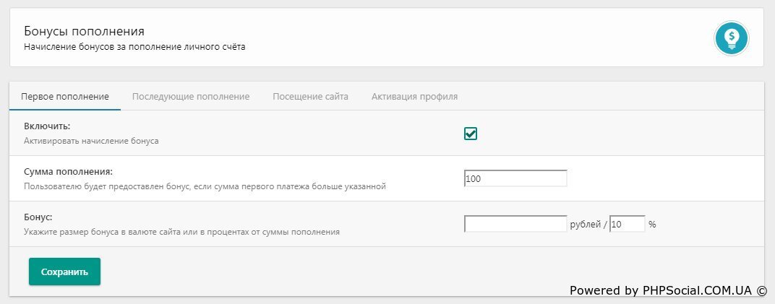Click the Укажите размер бонуса hint text
The image size is (775, 304).
click(181, 232)
